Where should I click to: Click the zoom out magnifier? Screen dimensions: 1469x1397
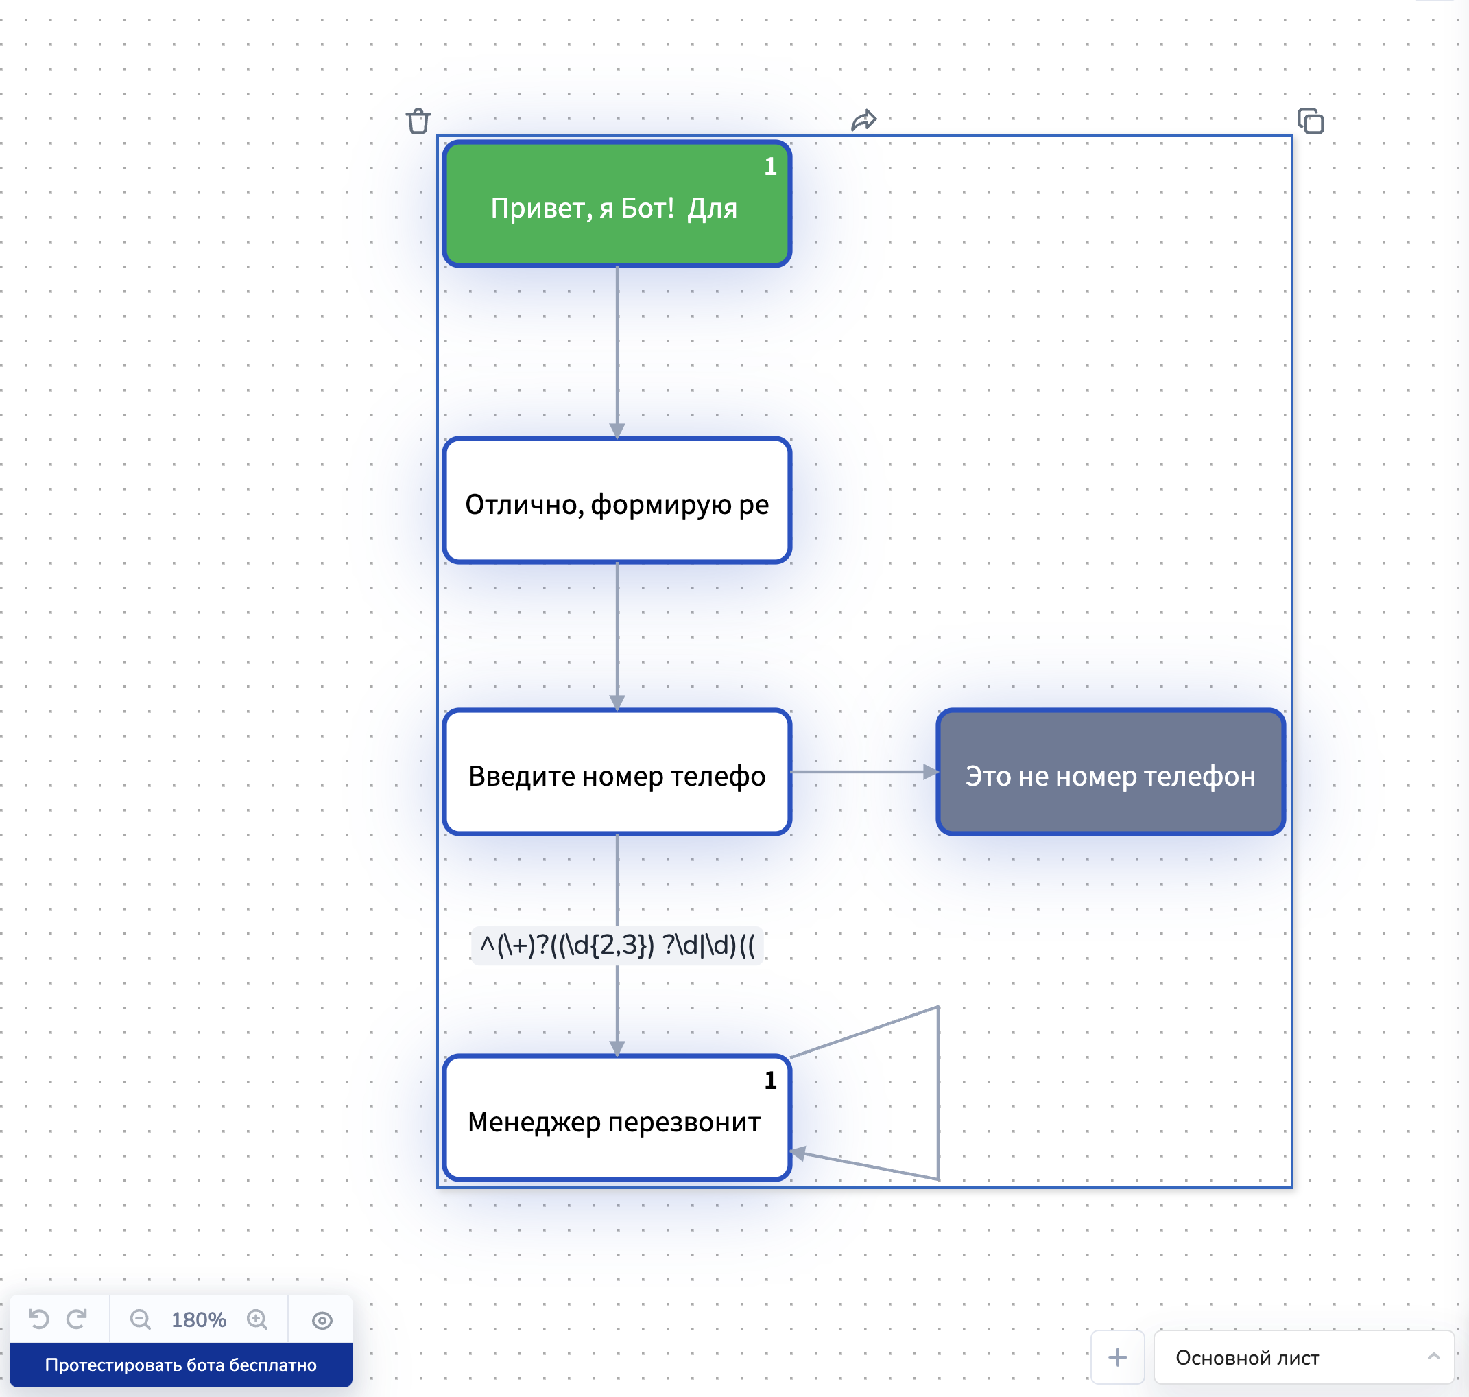pyautogui.click(x=140, y=1319)
